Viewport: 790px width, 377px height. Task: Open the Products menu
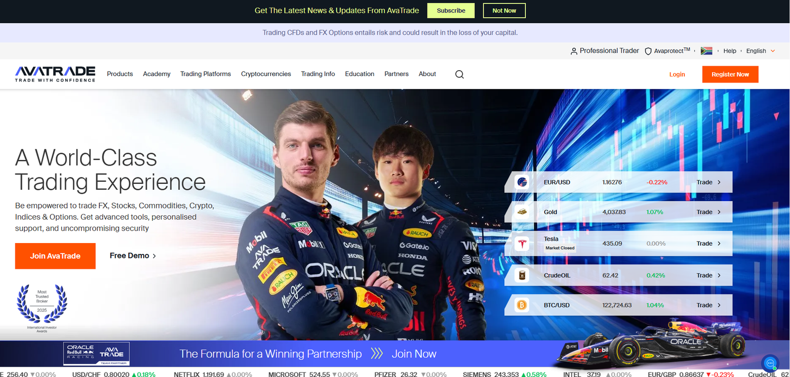point(120,74)
